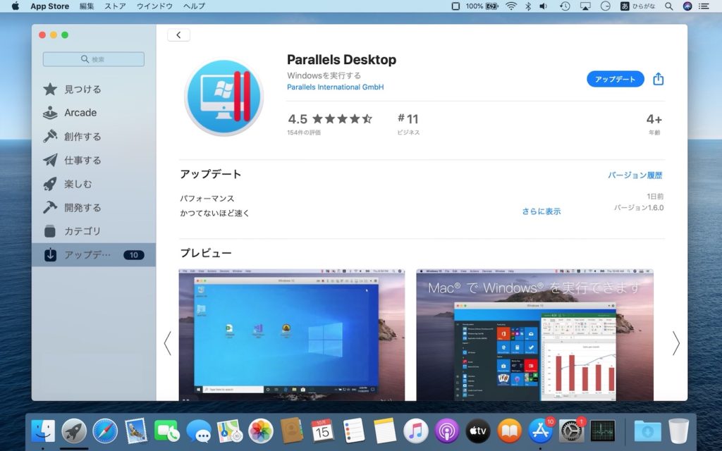The height and width of the screenshot is (451, 722).
Task: Open FaceTime in the Dock
Action: [166, 431]
